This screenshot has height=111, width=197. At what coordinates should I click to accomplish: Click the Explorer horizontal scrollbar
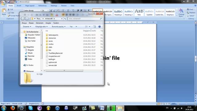[64, 71]
